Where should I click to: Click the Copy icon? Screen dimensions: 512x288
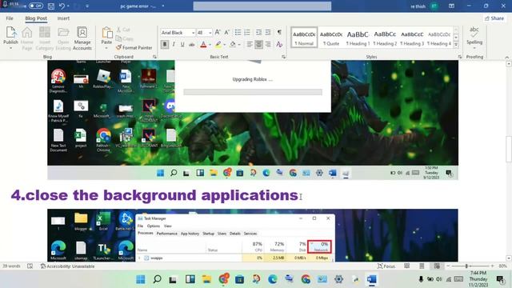[119, 38]
